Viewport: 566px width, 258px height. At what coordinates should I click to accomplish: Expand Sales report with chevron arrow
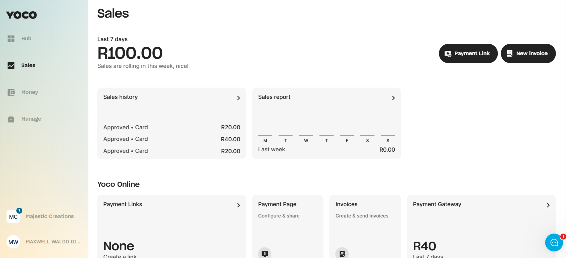click(x=393, y=98)
